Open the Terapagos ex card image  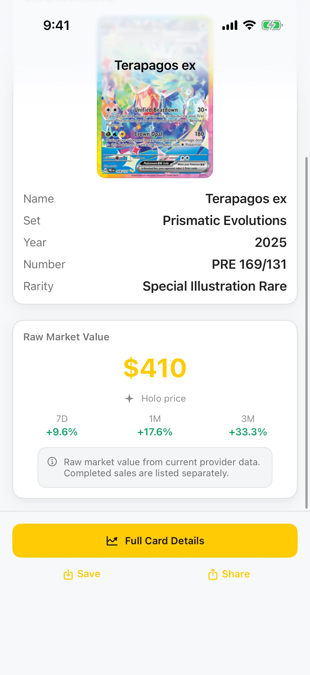[x=155, y=97]
